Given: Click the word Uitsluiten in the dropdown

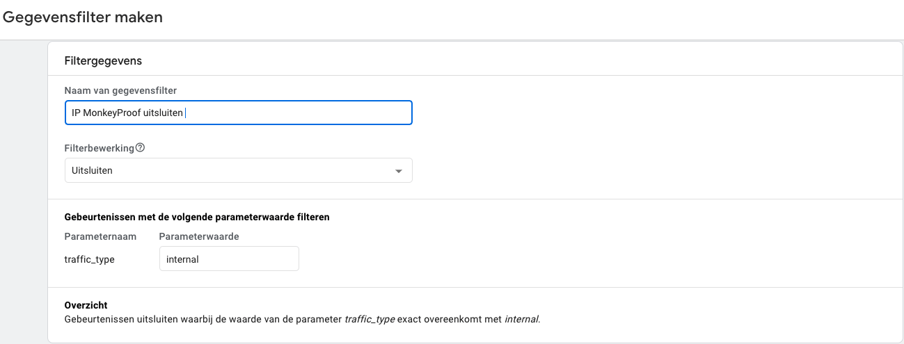Looking at the screenshot, I should click(x=92, y=170).
